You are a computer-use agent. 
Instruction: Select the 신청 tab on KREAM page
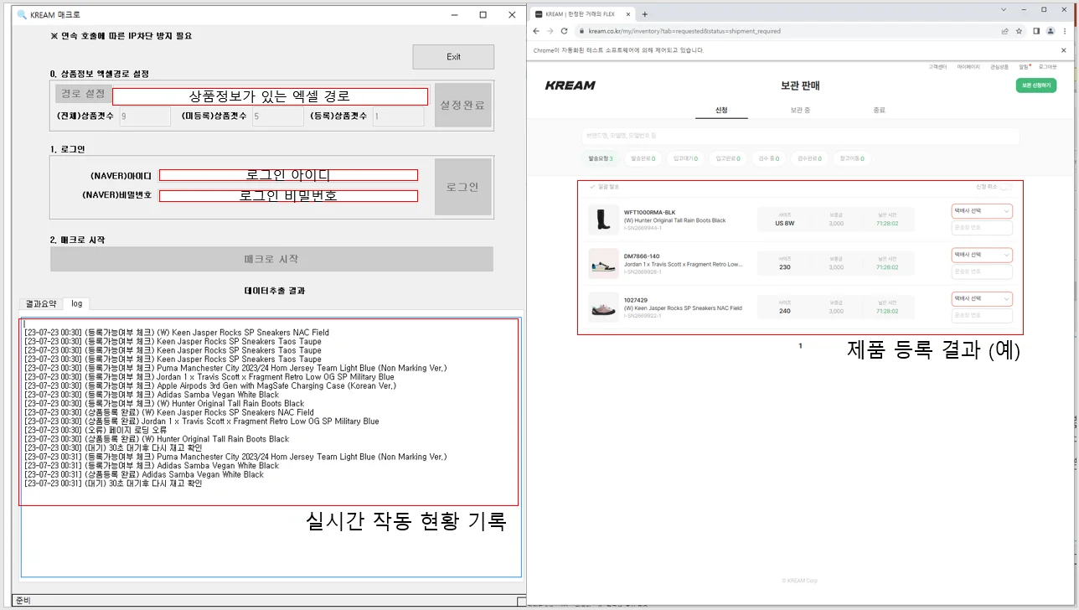[721, 110]
